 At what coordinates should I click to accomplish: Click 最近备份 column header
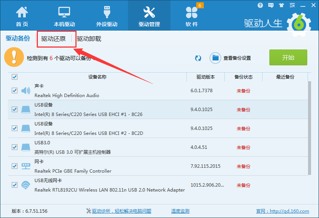click(285, 77)
